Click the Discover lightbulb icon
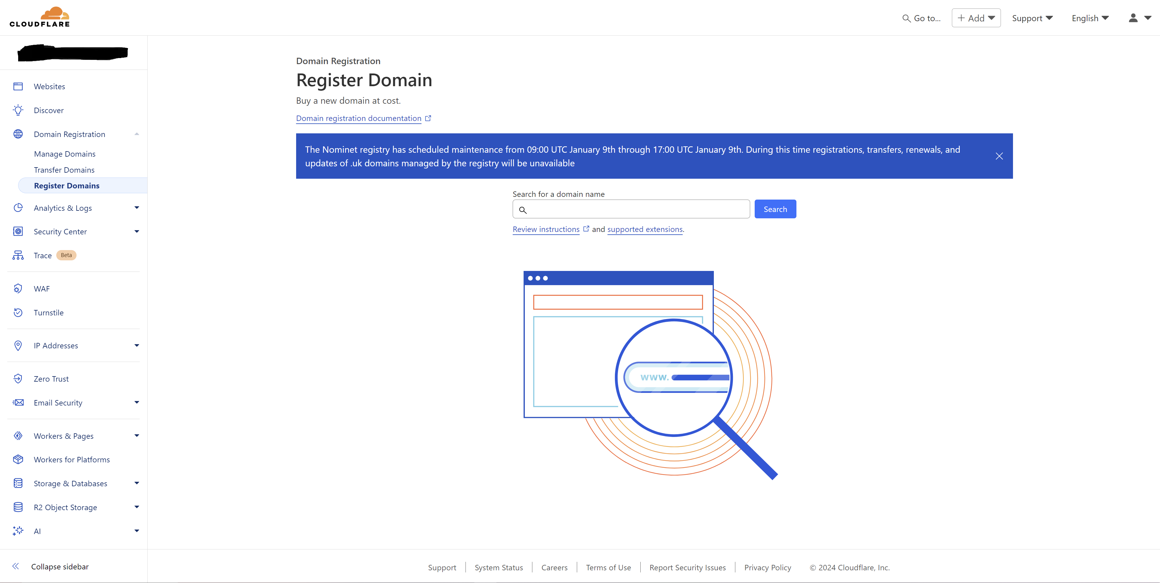 click(18, 110)
